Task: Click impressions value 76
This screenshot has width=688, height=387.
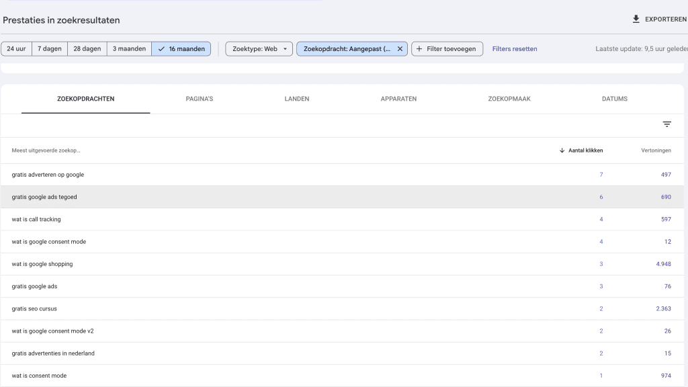Action: click(x=667, y=286)
